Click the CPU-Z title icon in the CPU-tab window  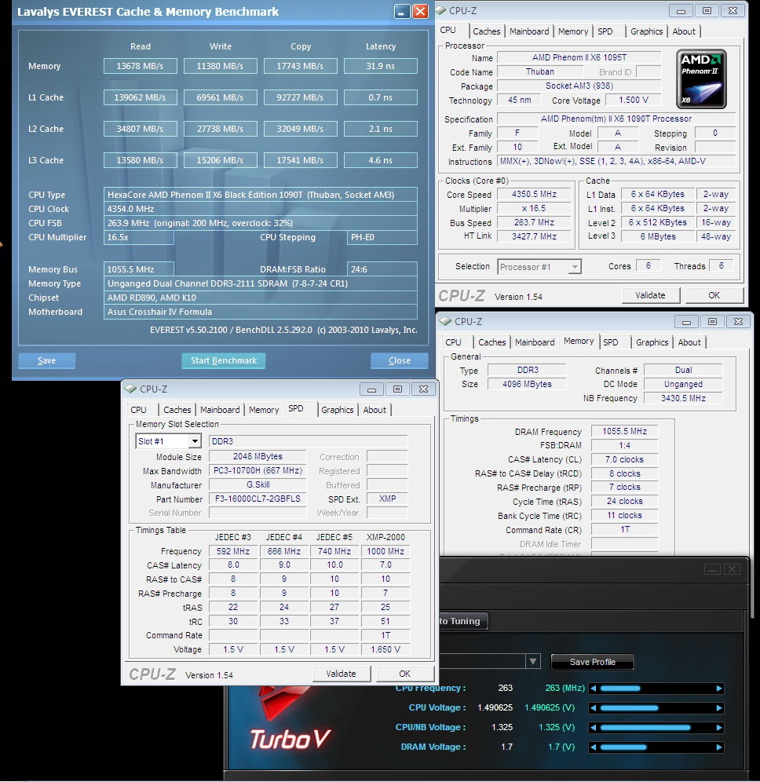[x=441, y=10]
